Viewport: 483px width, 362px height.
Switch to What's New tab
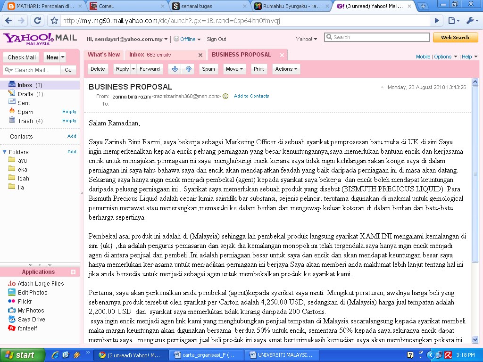tap(104, 55)
